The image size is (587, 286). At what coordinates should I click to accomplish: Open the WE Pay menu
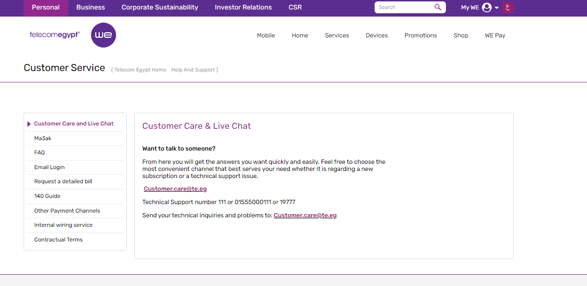point(495,36)
